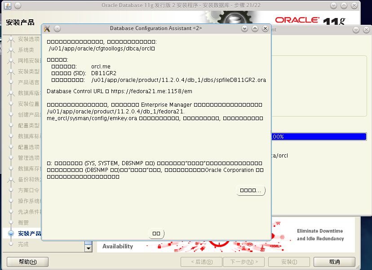The width and height of the screenshot is (372, 270).
Task: Select the 安装类型 step in sidebar
Action: [x=29, y=71]
